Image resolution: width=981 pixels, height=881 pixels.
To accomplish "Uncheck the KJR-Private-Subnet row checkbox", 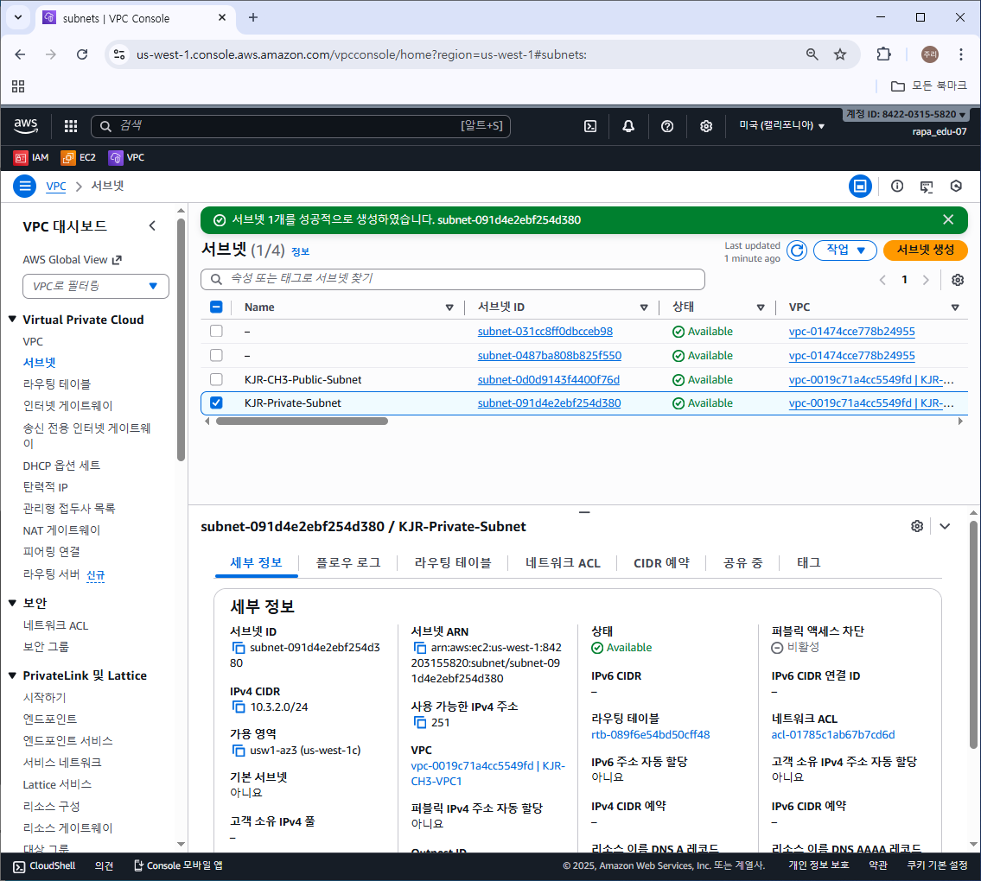I will pyautogui.click(x=216, y=402).
